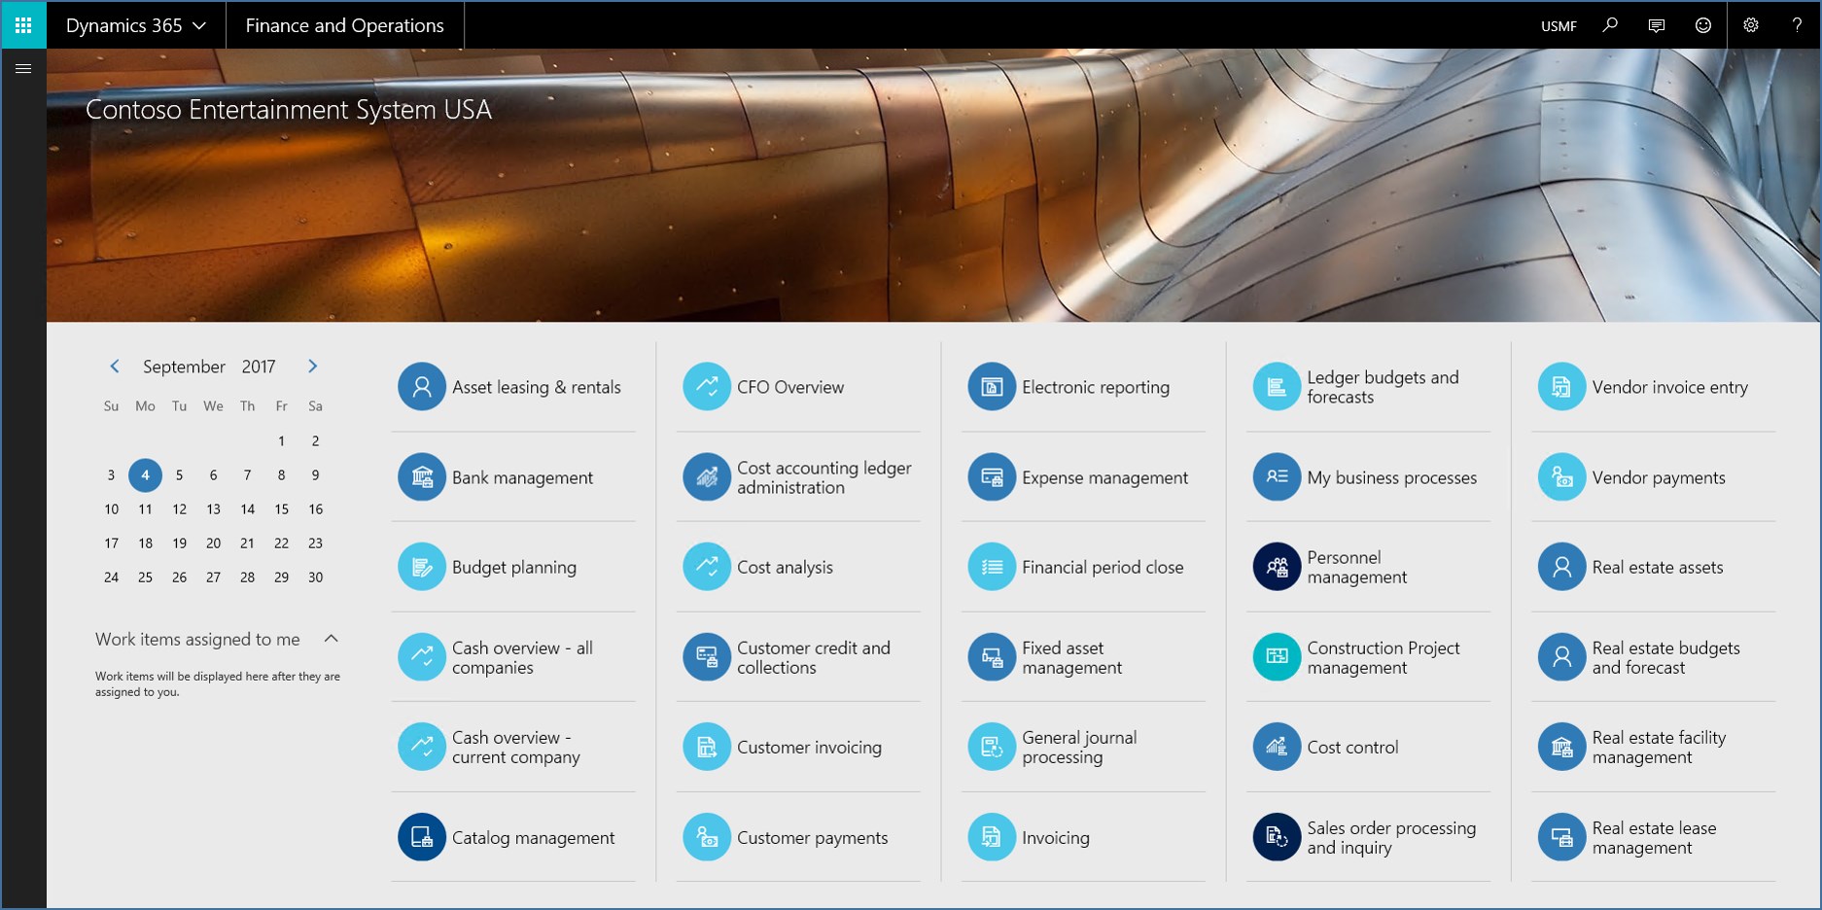Open Real estate budgets and forecast workspace
The image size is (1822, 910).
(1653, 657)
